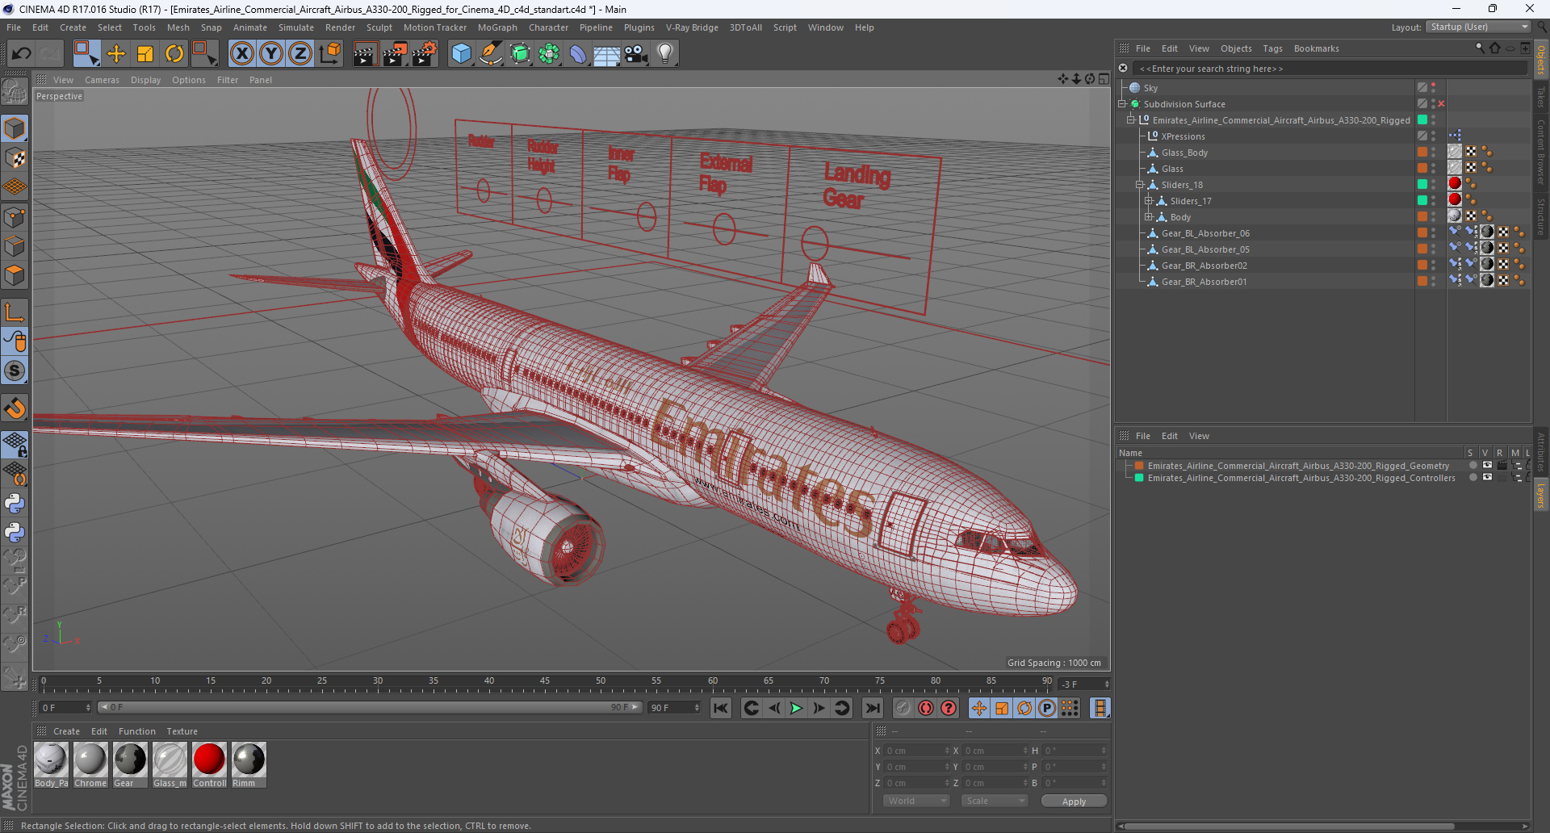Add a Cube primitive object

click(x=462, y=54)
